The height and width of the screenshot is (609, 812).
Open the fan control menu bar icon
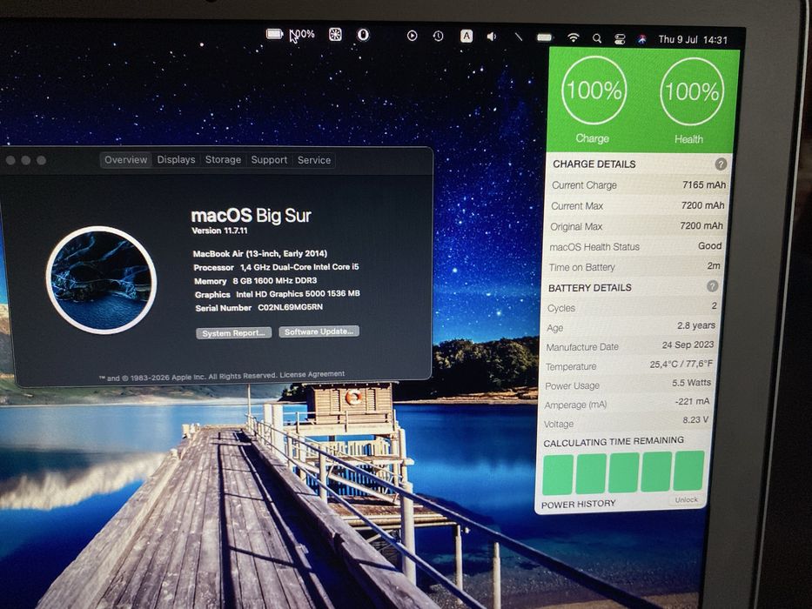click(x=335, y=35)
